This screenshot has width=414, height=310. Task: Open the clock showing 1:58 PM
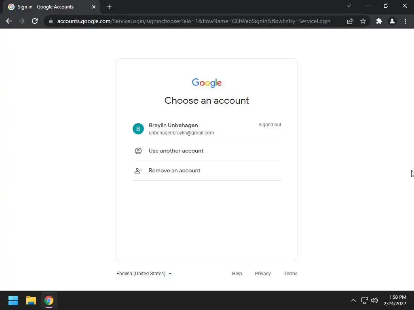pos(395,300)
